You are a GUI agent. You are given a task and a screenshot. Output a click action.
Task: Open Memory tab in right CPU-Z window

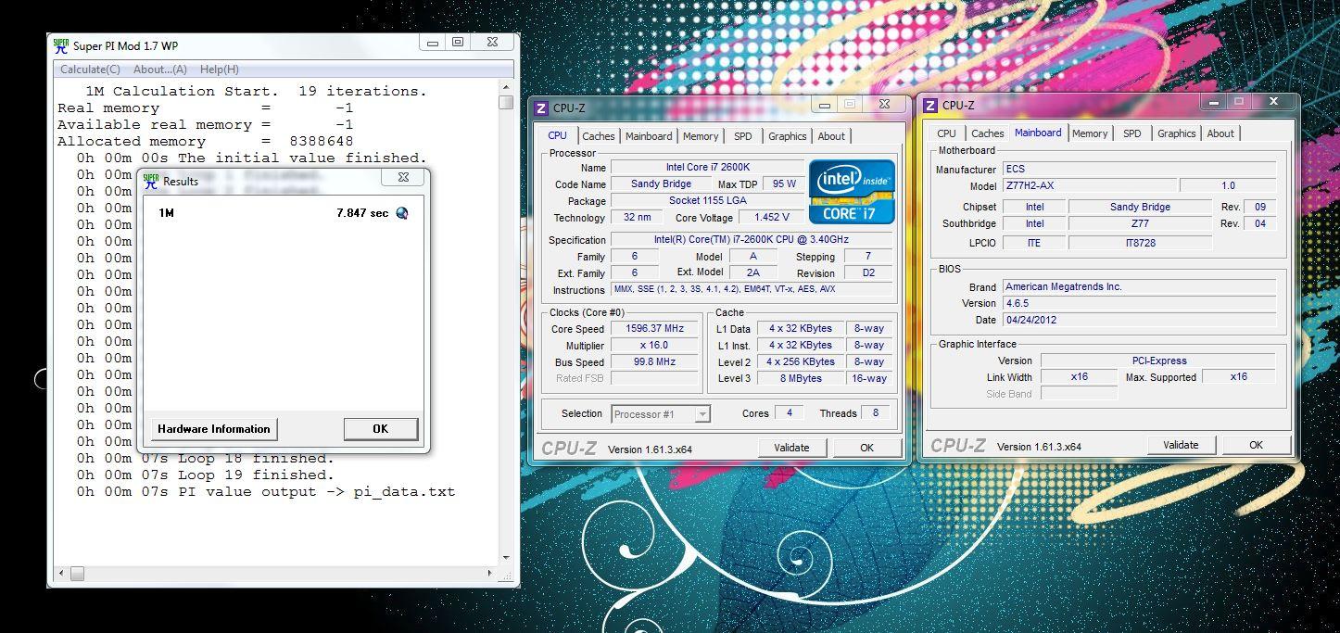[1090, 133]
